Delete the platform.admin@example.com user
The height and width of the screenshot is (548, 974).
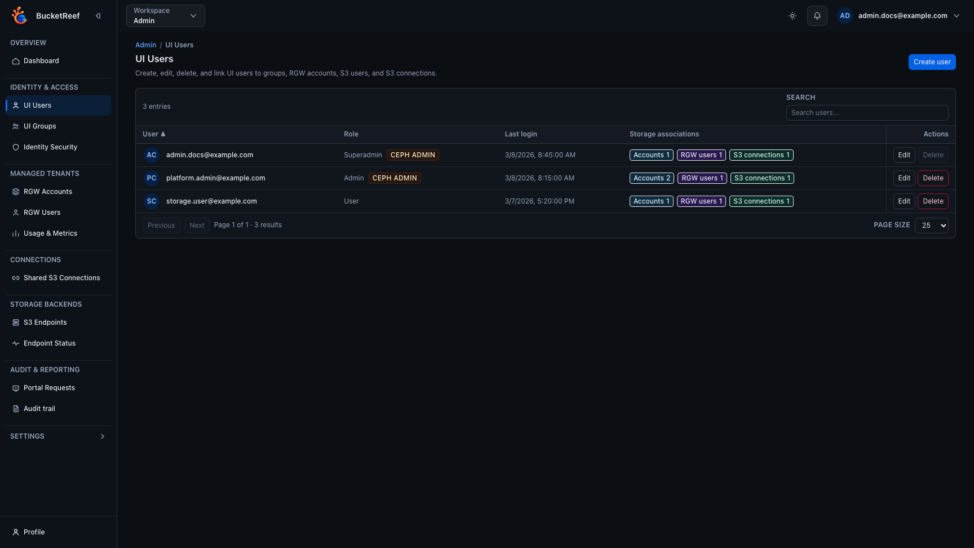point(933,178)
